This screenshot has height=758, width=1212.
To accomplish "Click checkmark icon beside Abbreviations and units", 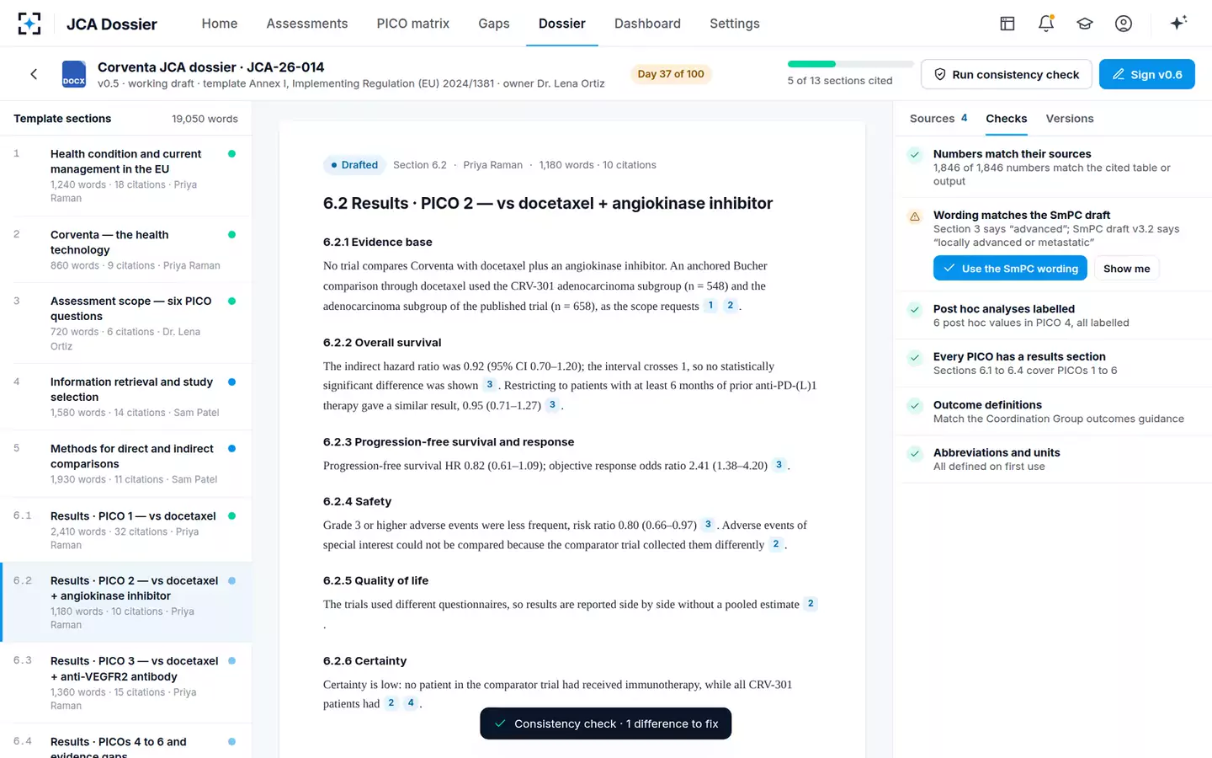I will click(x=915, y=454).
